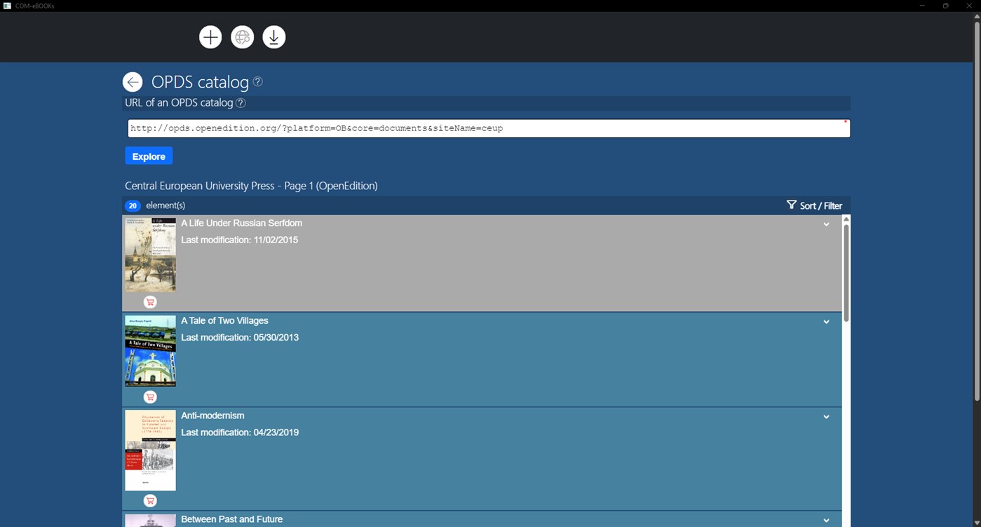Click the cart icon under Anti-modernism
This screenshot has width=981, height=527.
(x=149, y=500)
